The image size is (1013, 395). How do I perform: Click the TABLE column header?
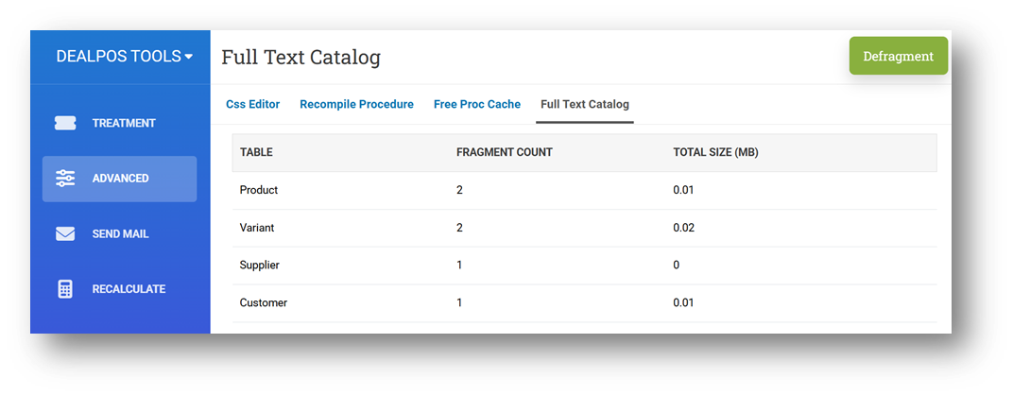pos(256,152)
